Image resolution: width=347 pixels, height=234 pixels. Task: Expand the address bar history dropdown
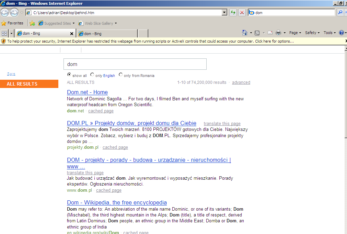[x=224, y=13]
